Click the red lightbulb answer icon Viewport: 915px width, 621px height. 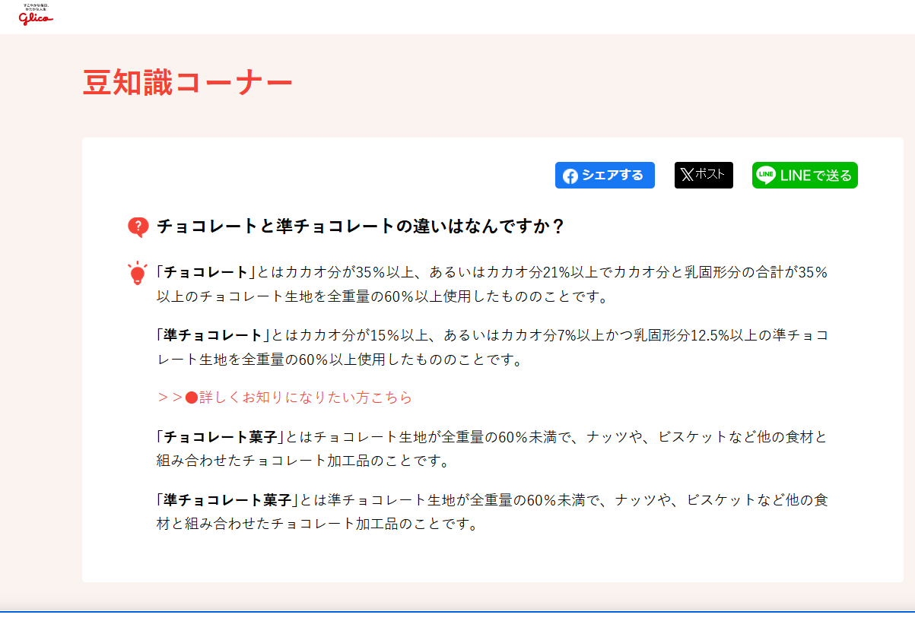138,274
